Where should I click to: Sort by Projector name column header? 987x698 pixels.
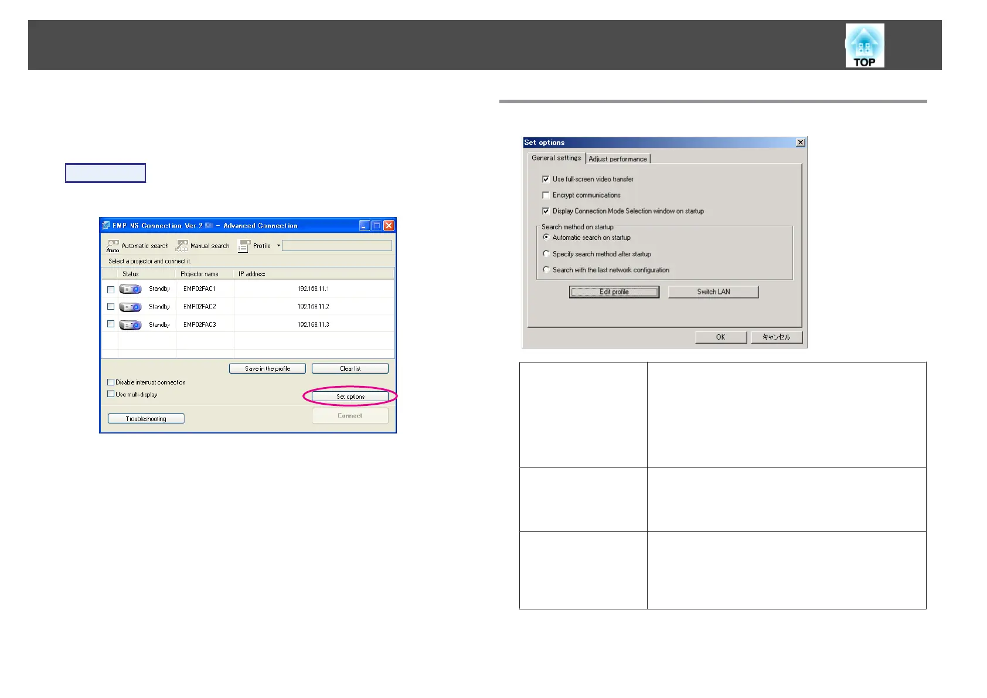pyautogui.click(x=205, y=274)
